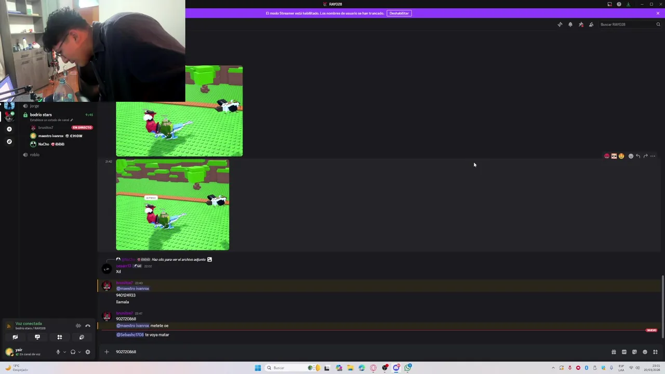Add the first quick emoji reaction on message
665x374 pixels.
606,156
